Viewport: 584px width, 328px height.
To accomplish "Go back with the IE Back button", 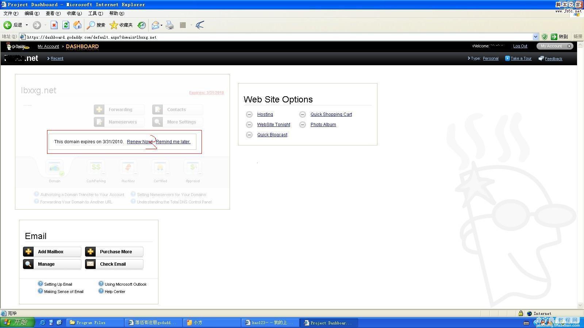I will coord(13,25).
